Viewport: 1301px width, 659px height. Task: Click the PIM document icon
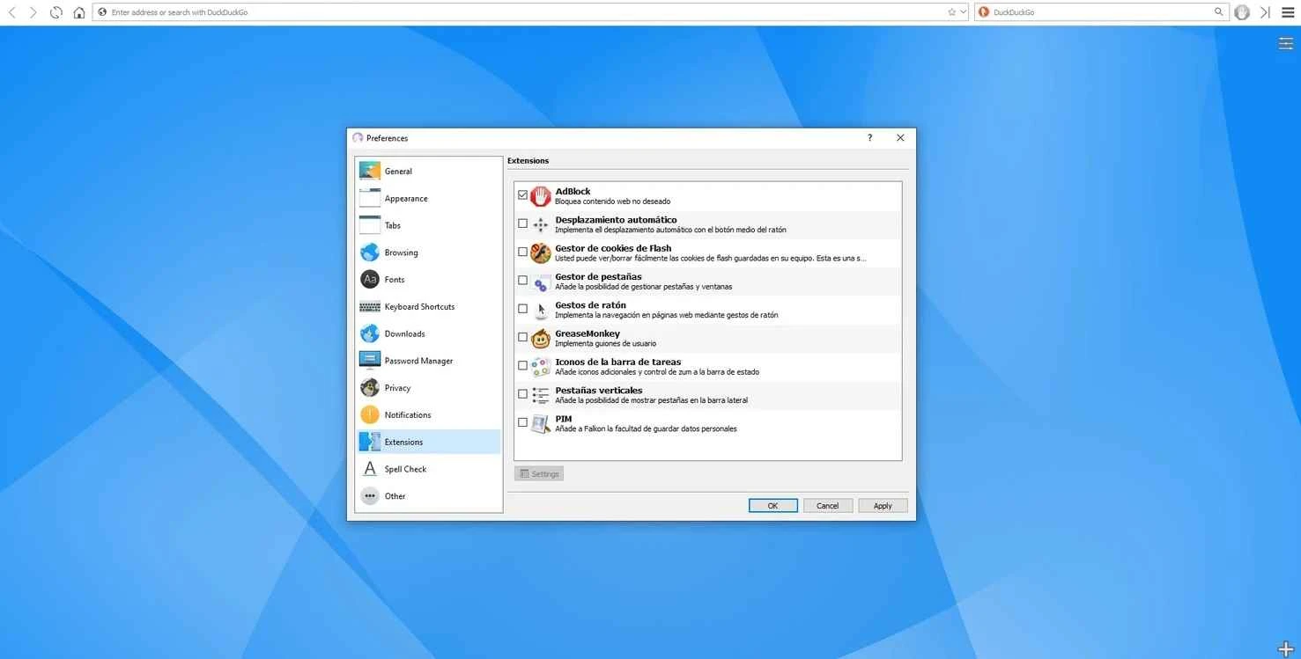click(541, 423)
